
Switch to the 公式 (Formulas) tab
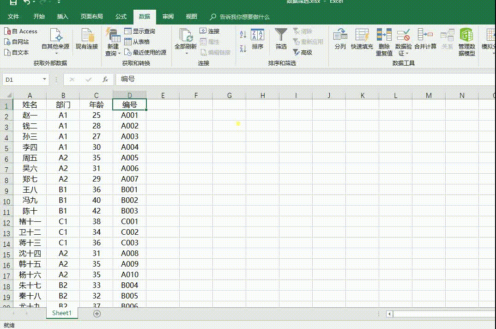pyautogui.click(x=121, y=17)
